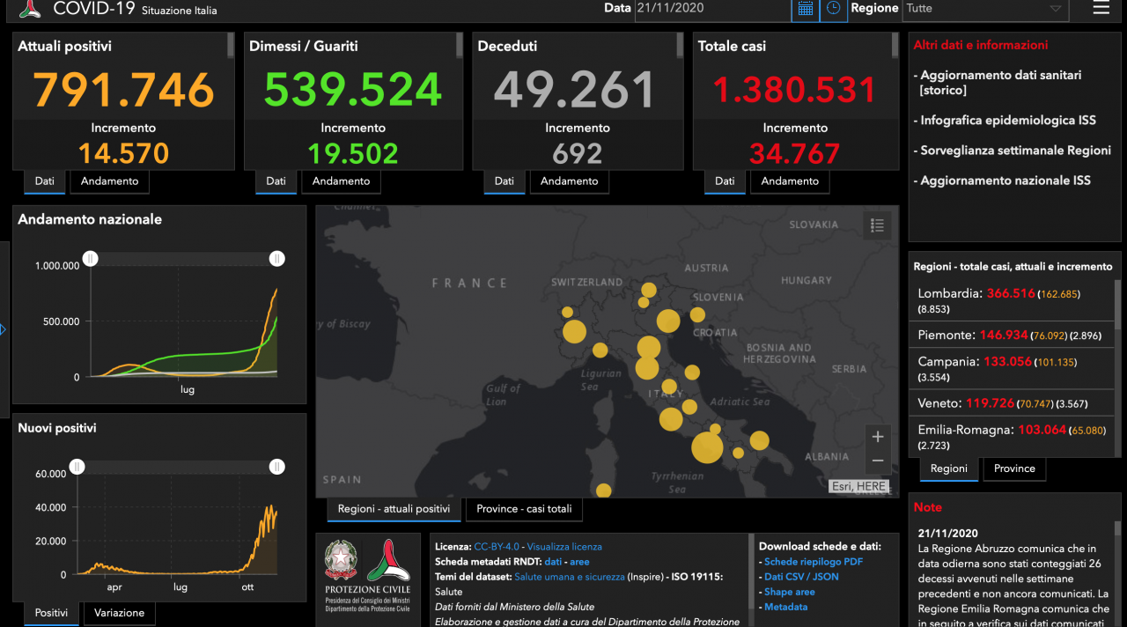Expand the left side panel arrow
This screenshot has height=627, width=1127.
pos(4,329)
